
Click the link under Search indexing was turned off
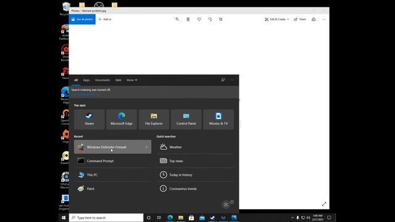(86, 94)
